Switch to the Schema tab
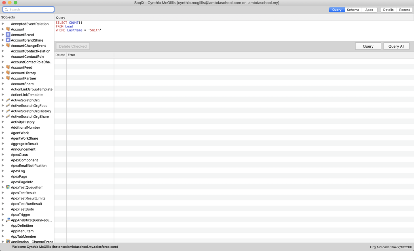 353,10
